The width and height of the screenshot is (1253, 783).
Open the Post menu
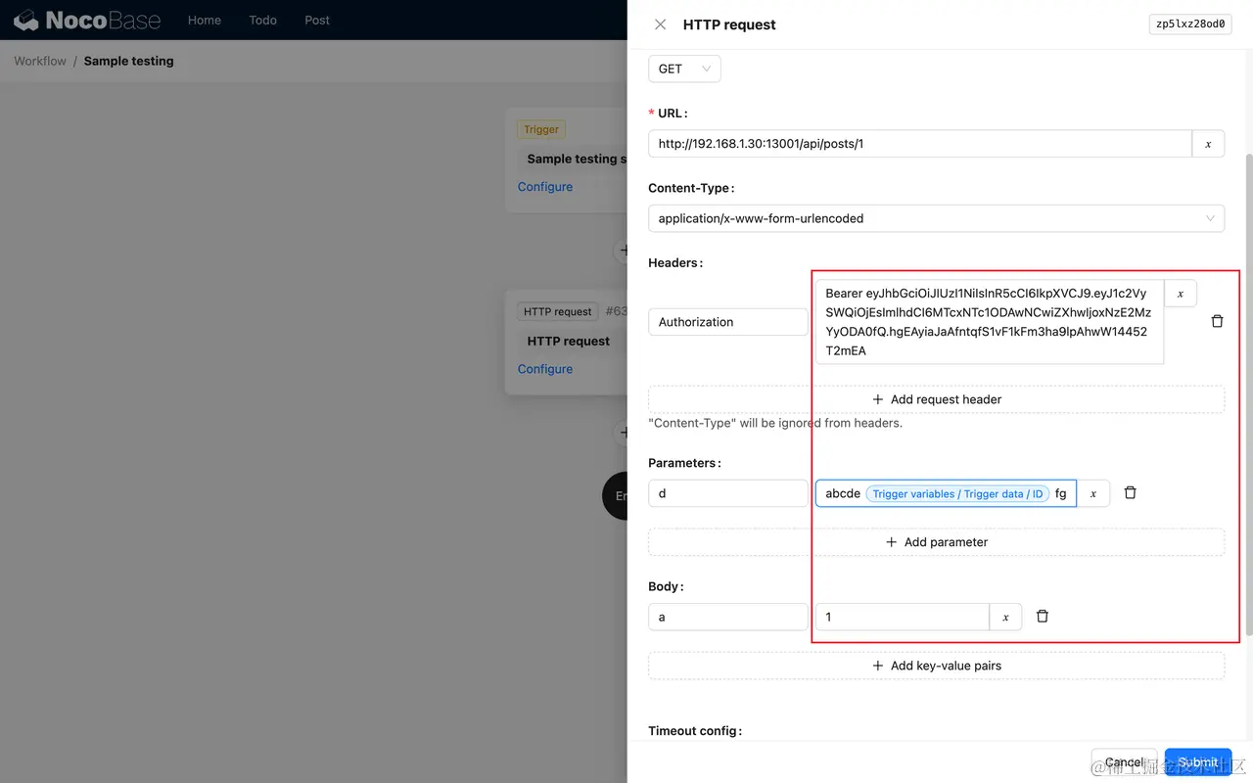(317, 20)
